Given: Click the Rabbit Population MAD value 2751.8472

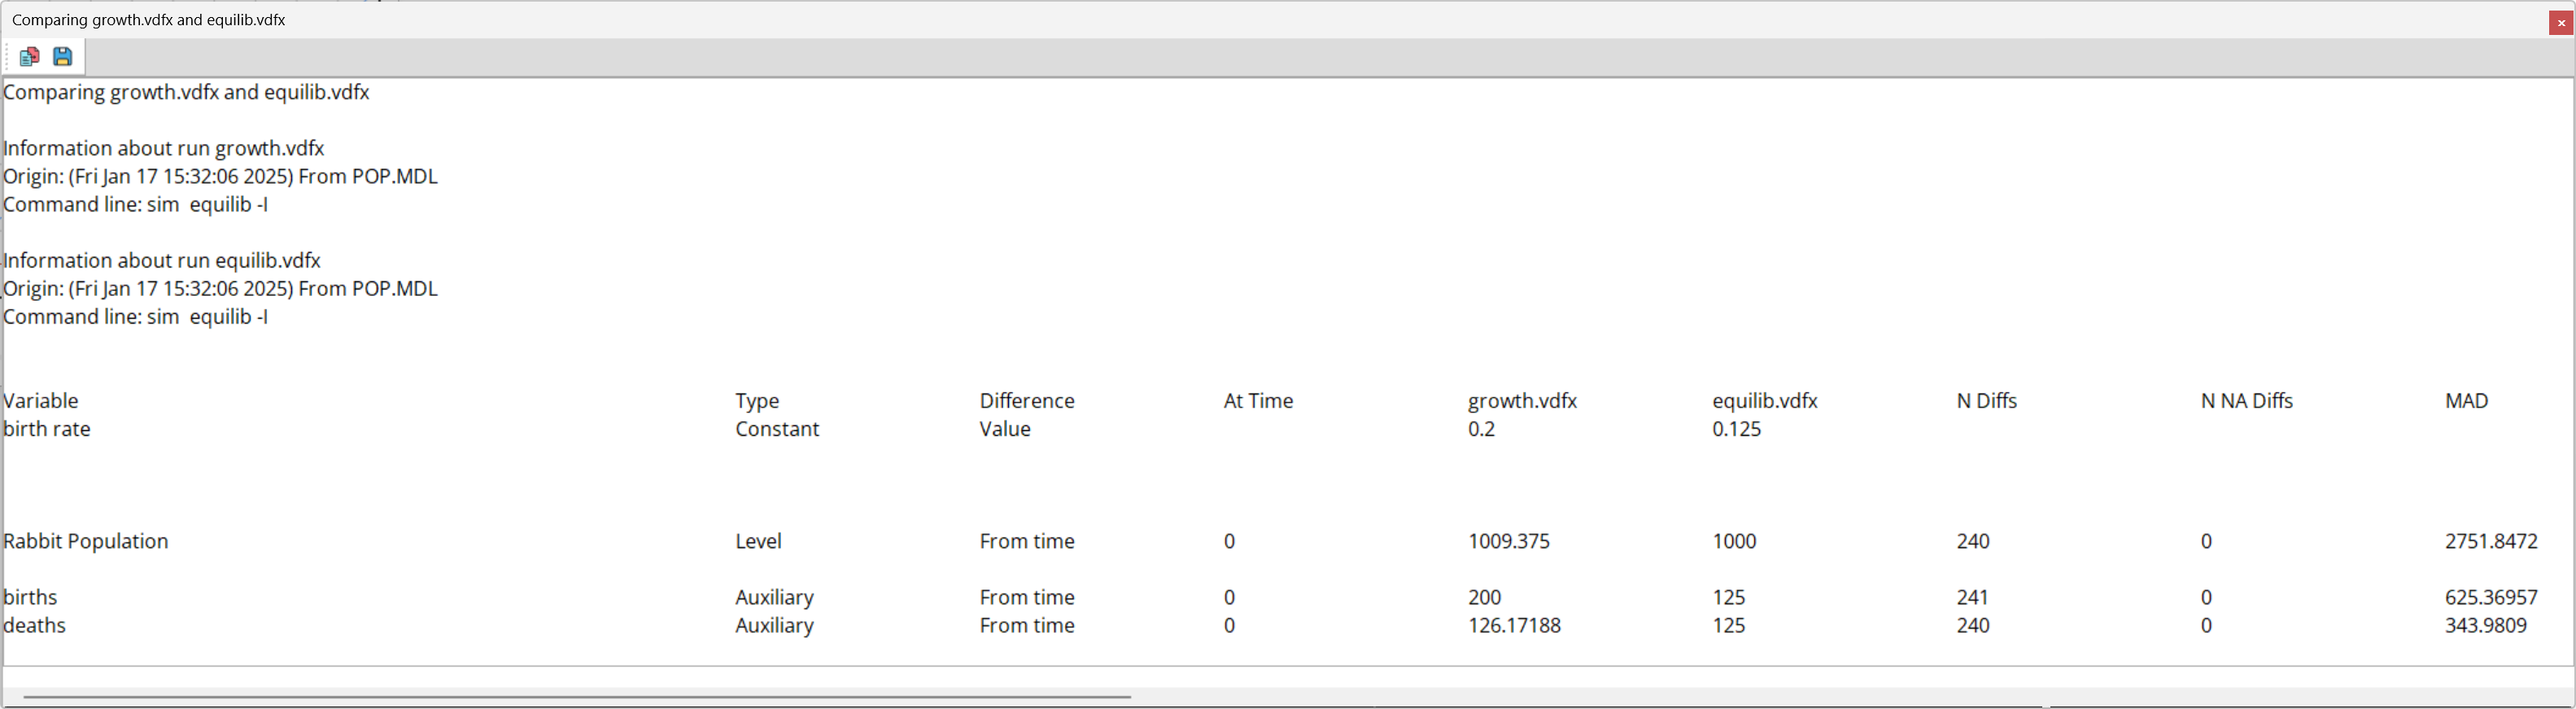Looking at the screenshot, I should click(2490, 541).
